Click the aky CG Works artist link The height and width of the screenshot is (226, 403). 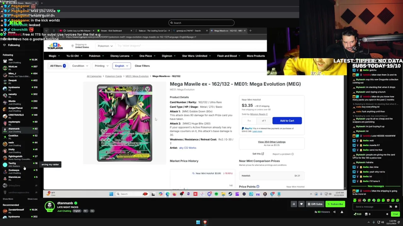(188, 148)
